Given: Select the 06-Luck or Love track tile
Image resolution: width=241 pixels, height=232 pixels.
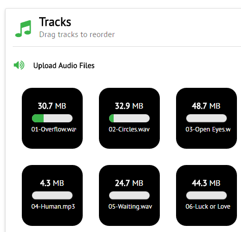Looking at the screenshot, I should (206, 195).
